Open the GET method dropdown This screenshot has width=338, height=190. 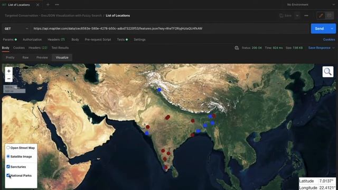(16, 28)
